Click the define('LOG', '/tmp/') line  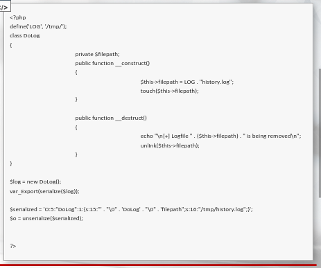38,27
